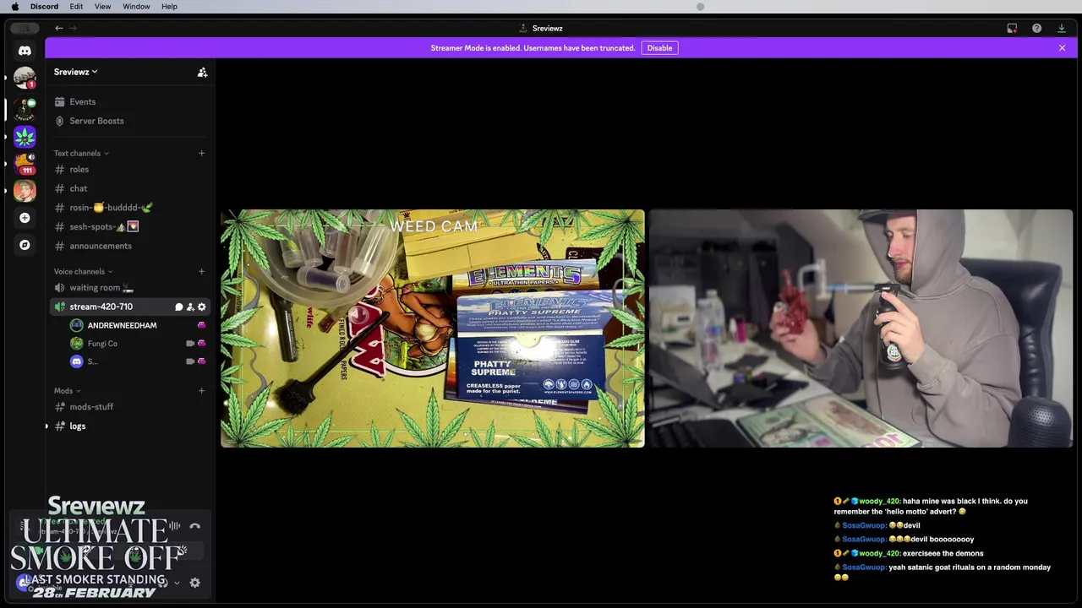Screen dimensions: 1082x608
Task: Open the chat text channel
Action: coord(128,188)
